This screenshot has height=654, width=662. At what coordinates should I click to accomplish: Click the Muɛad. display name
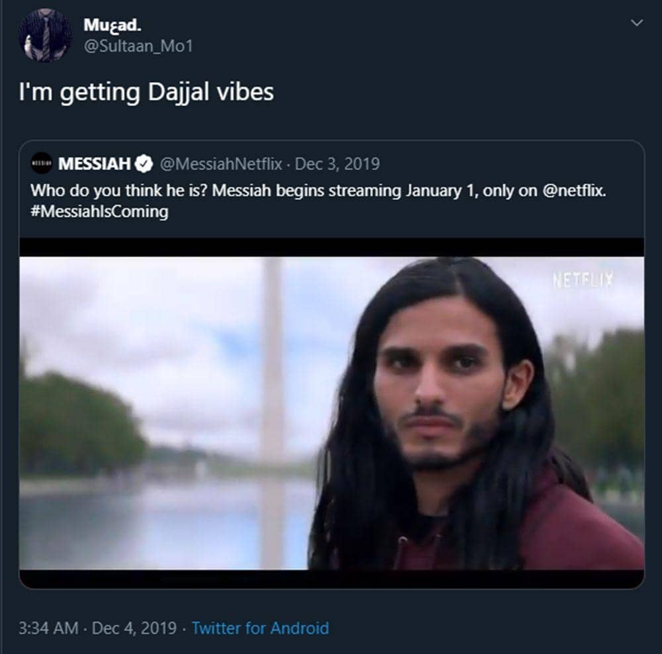[113, 25]
